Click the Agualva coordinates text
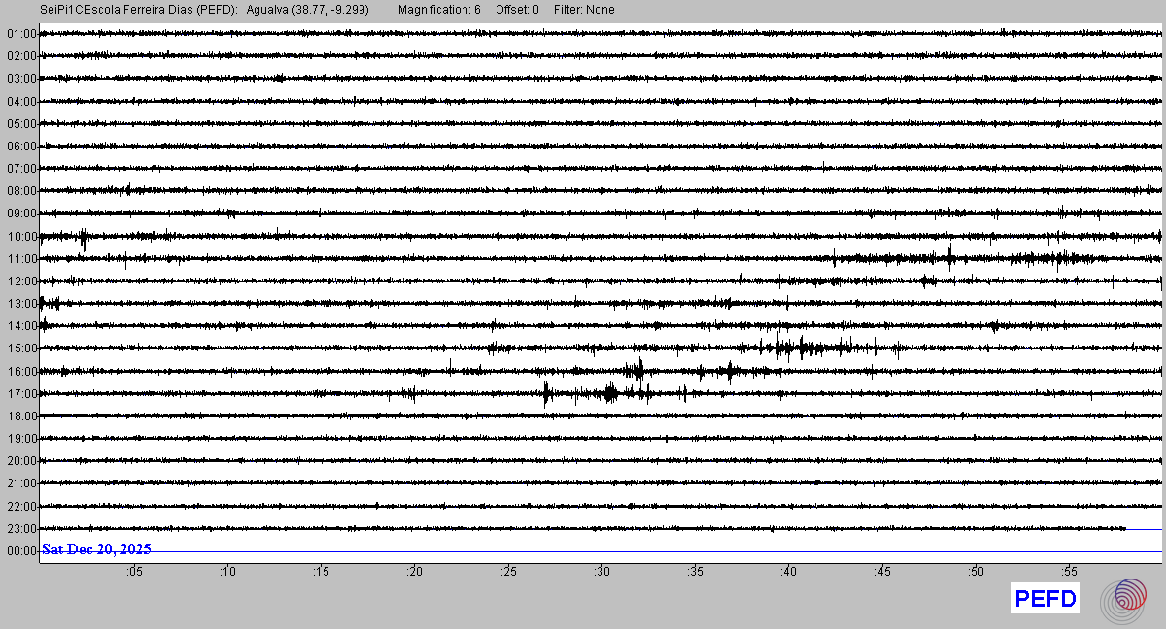 (308, 10)
